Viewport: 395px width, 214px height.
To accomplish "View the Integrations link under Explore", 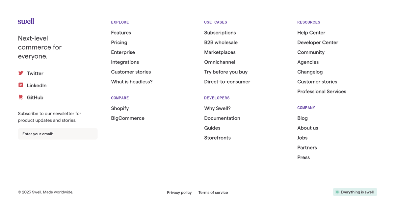I will coord(125,62).
